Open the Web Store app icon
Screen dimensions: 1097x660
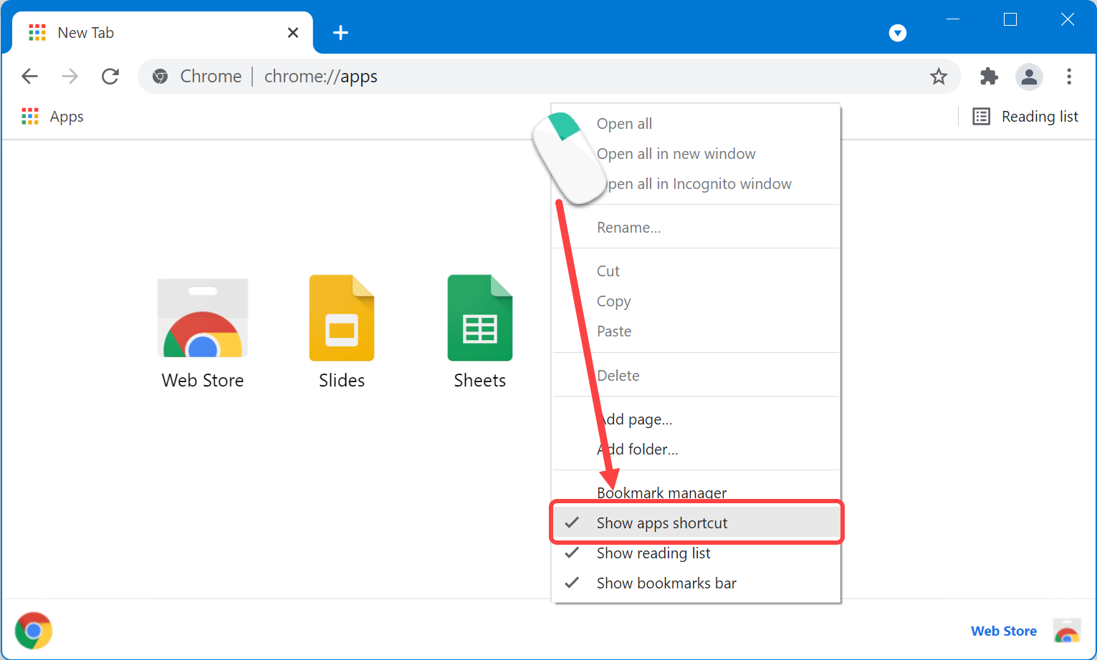[203, 319]
